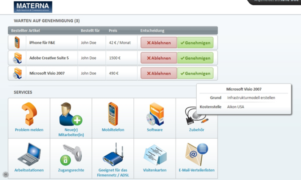Follow the Neue(r) Mitarbeiter(in) link
Screen dimensions: 301x180
(71, 132)
